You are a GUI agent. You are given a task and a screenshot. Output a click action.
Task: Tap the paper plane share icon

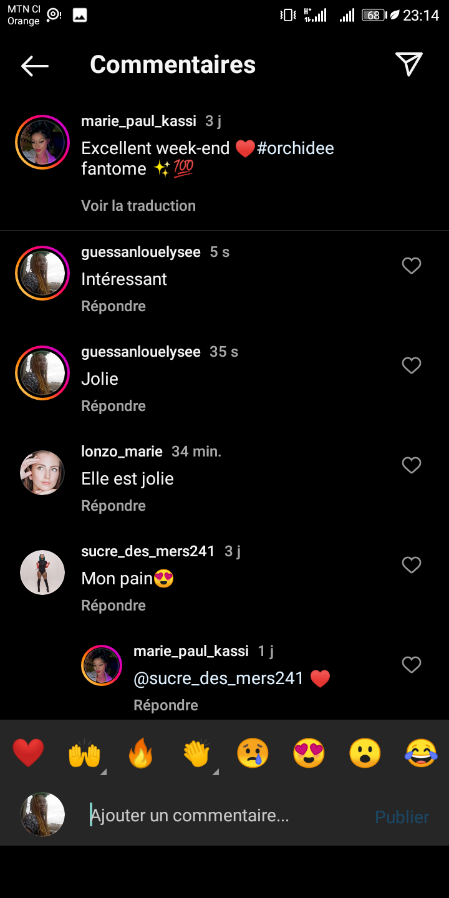(x=409, y=64)
